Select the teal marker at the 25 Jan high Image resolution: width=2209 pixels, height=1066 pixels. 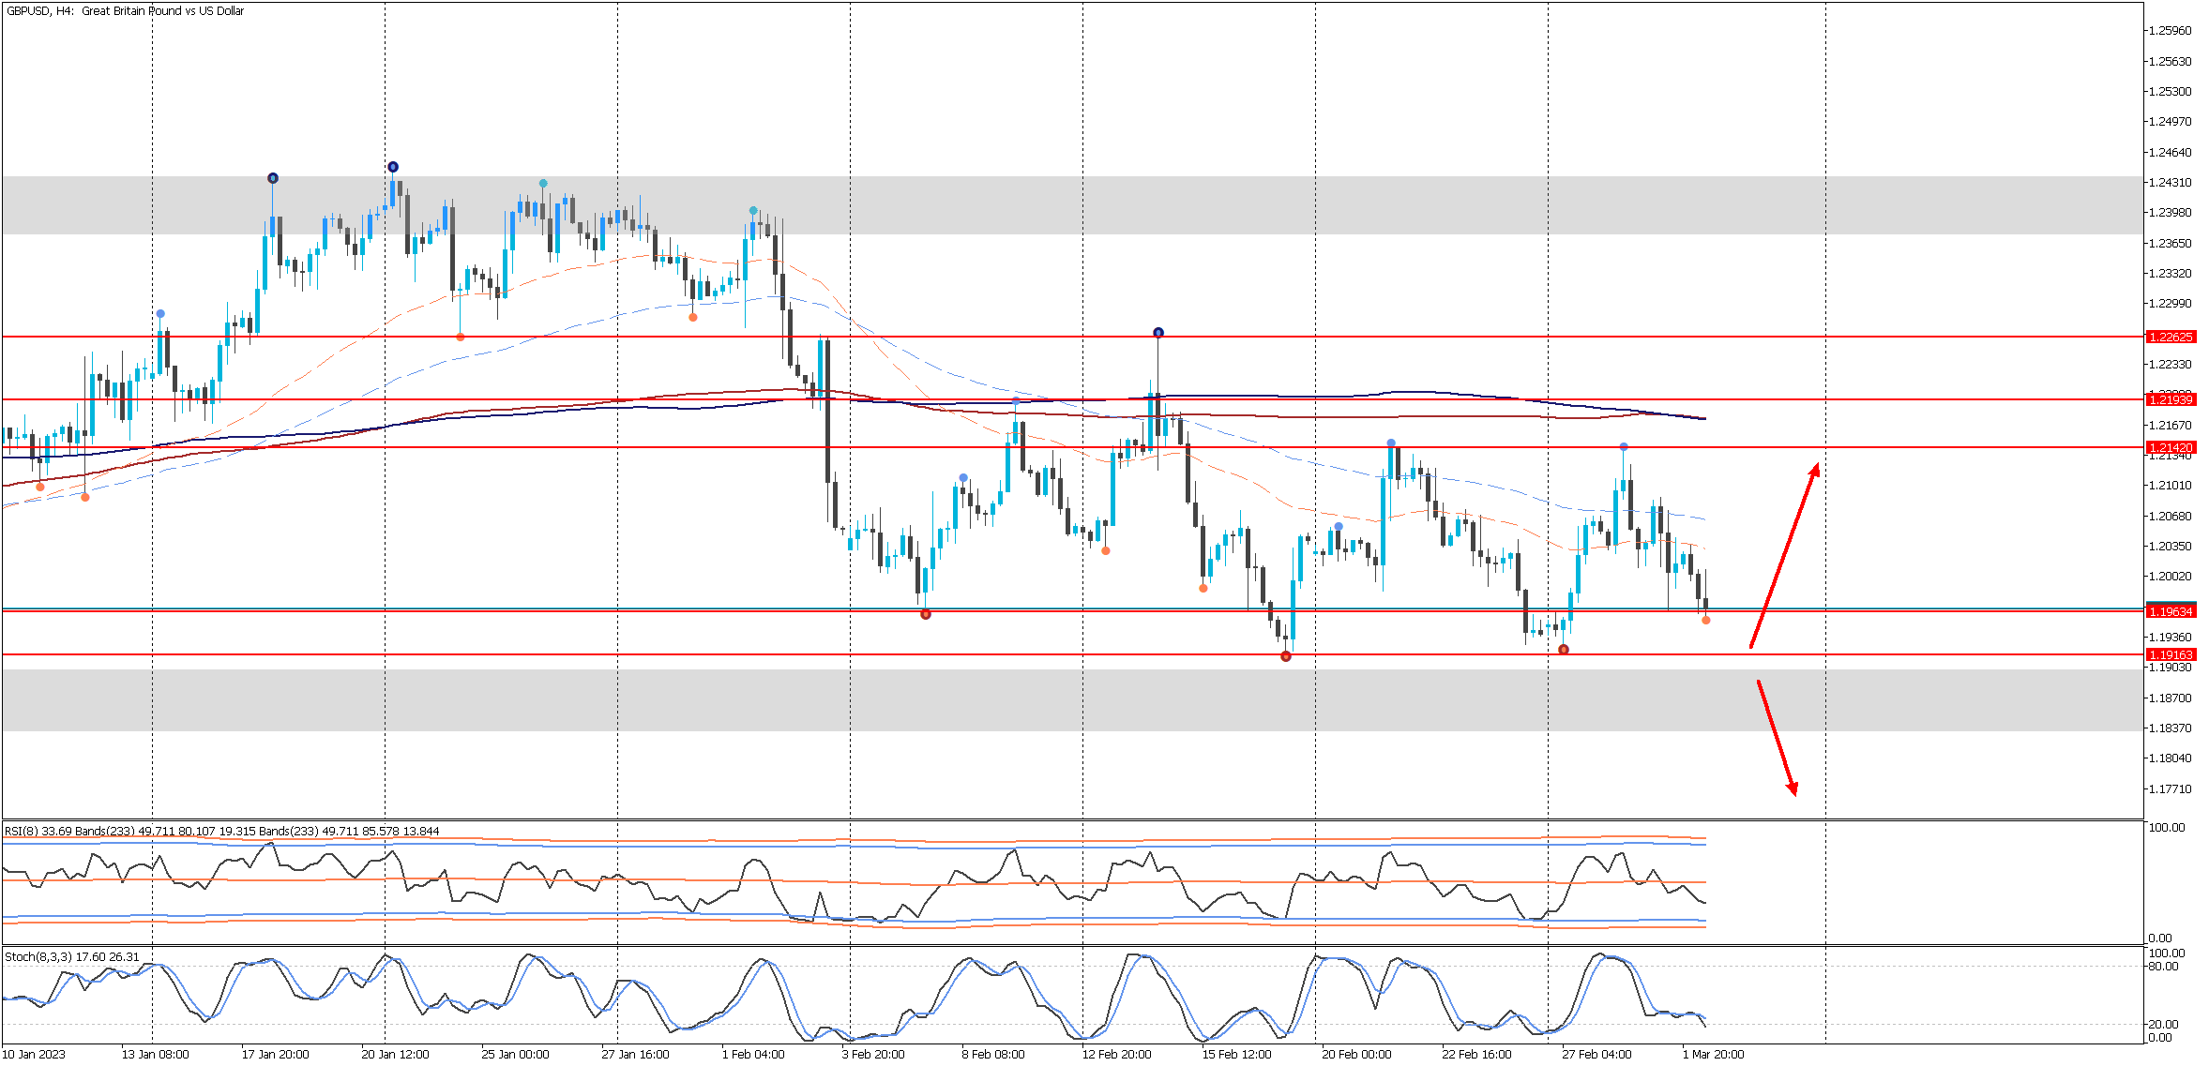(543, 184)
